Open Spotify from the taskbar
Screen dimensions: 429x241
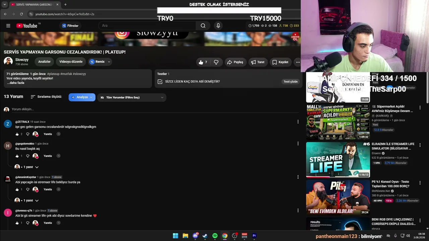[x=215, y=236]
